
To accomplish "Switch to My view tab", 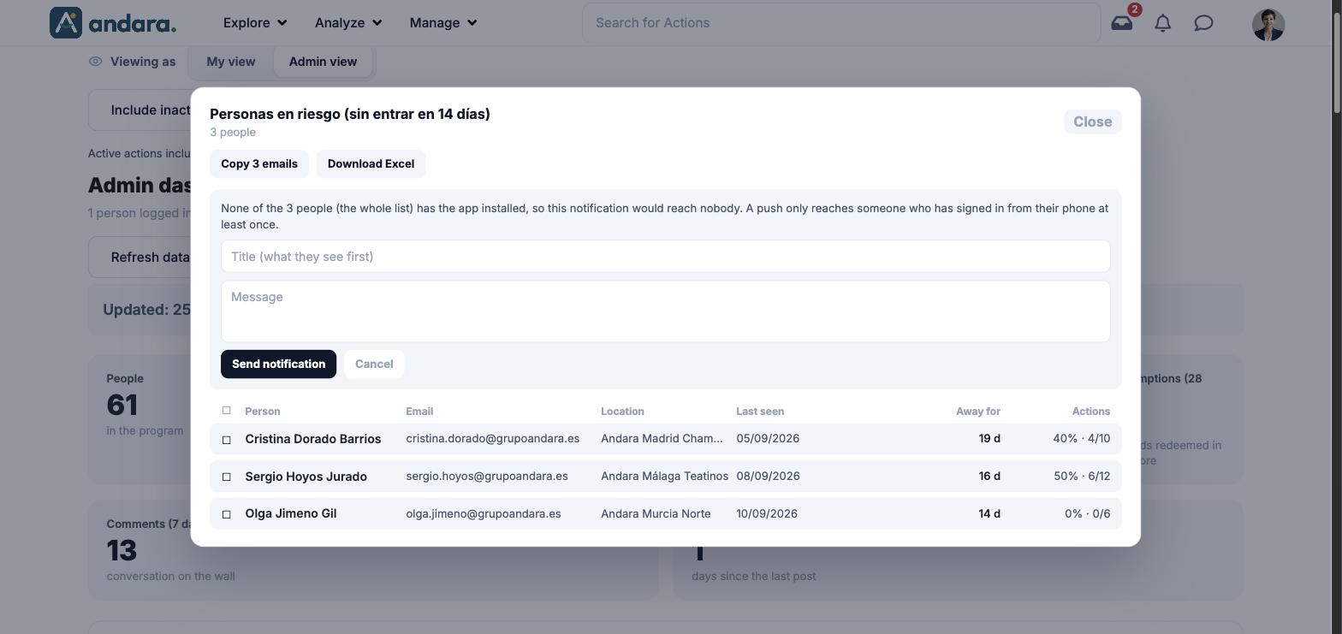I will click(x=230, y=62).
